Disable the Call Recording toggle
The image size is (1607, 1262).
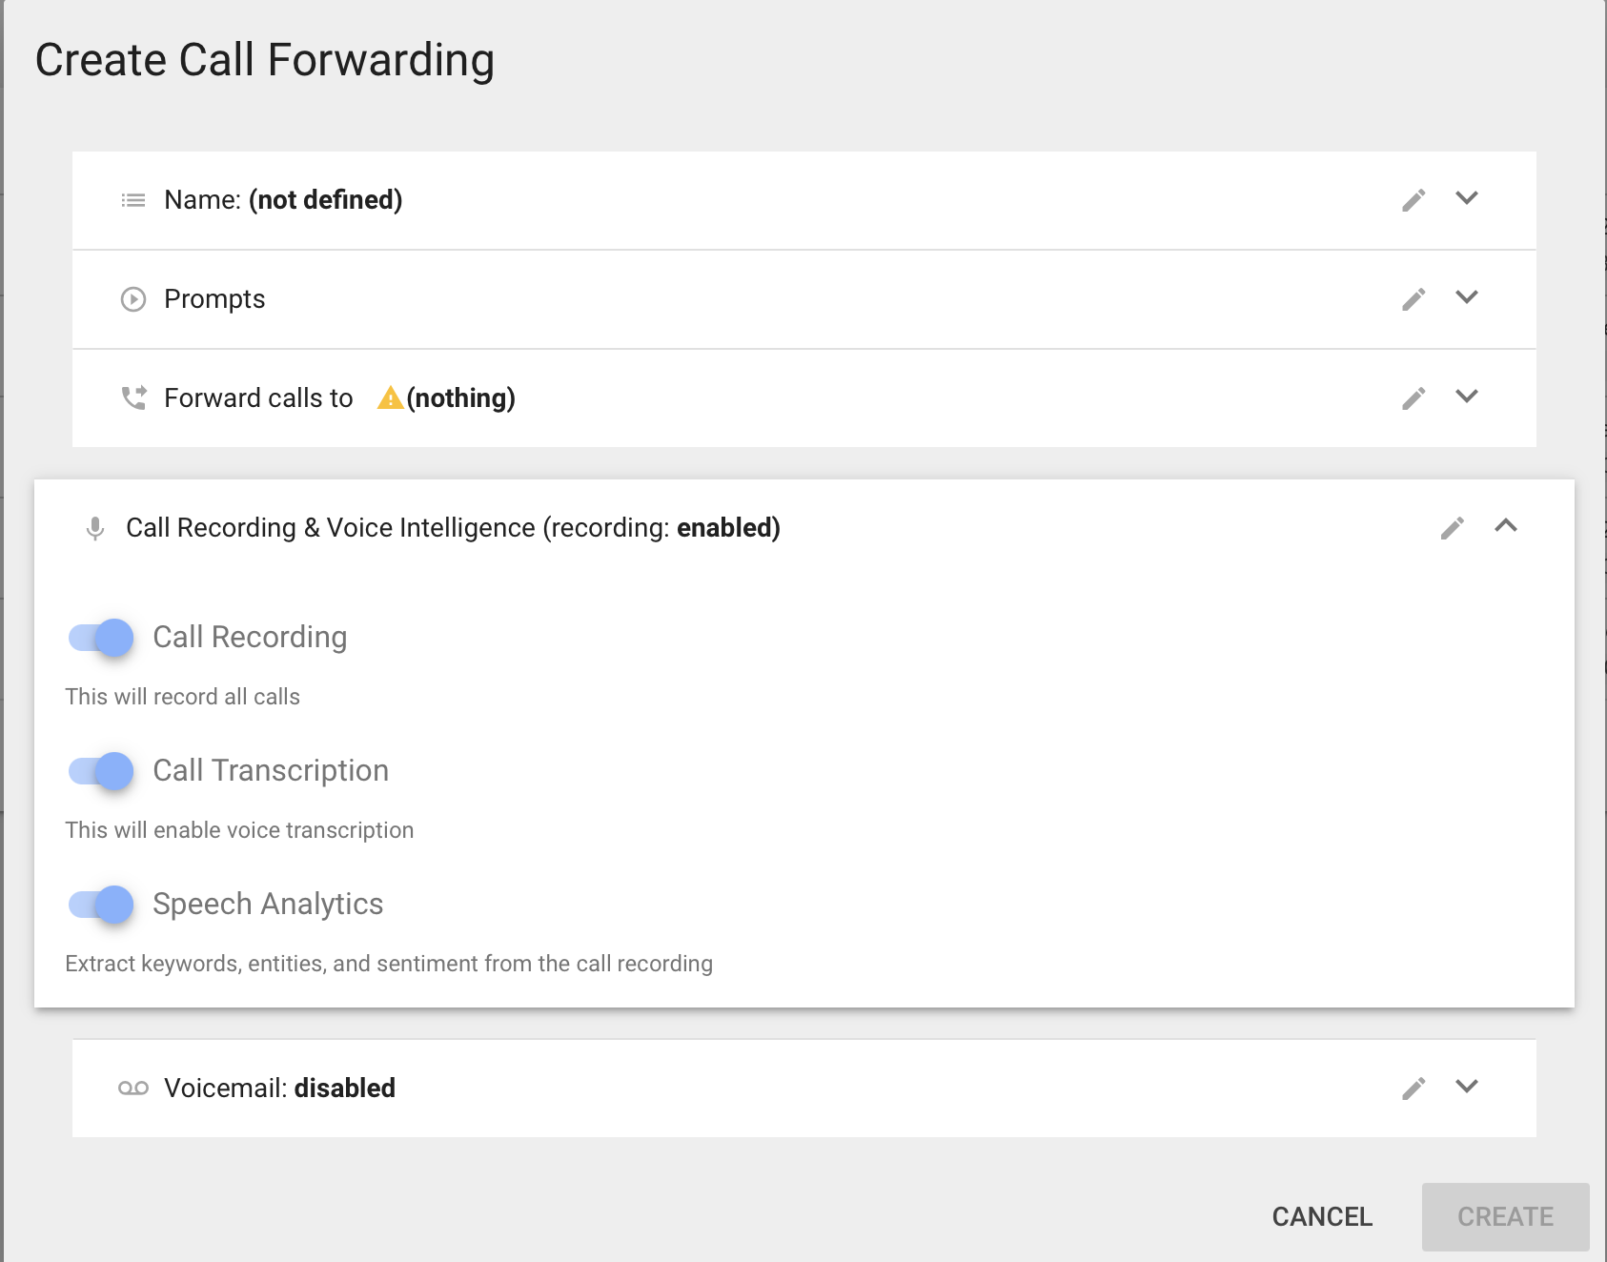click(x=101, y=638)
